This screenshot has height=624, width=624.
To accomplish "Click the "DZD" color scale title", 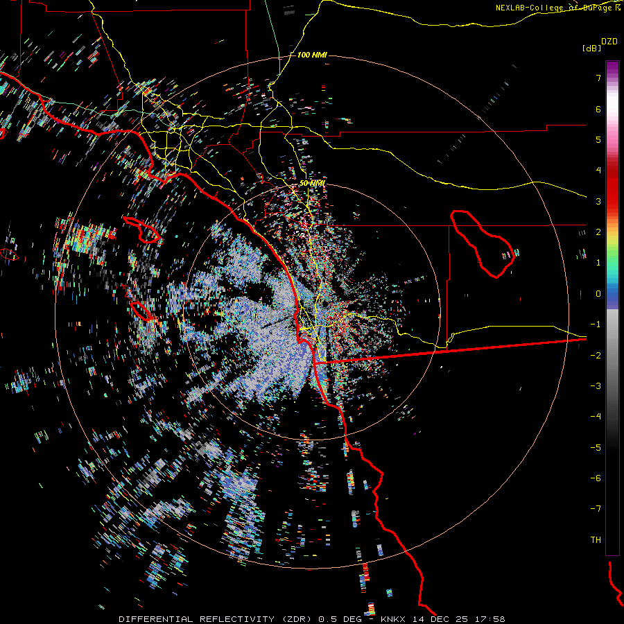I will pos(609,42).
